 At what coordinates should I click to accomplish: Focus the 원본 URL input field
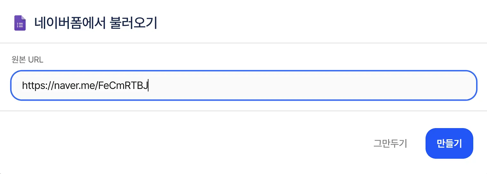(243, 85)
